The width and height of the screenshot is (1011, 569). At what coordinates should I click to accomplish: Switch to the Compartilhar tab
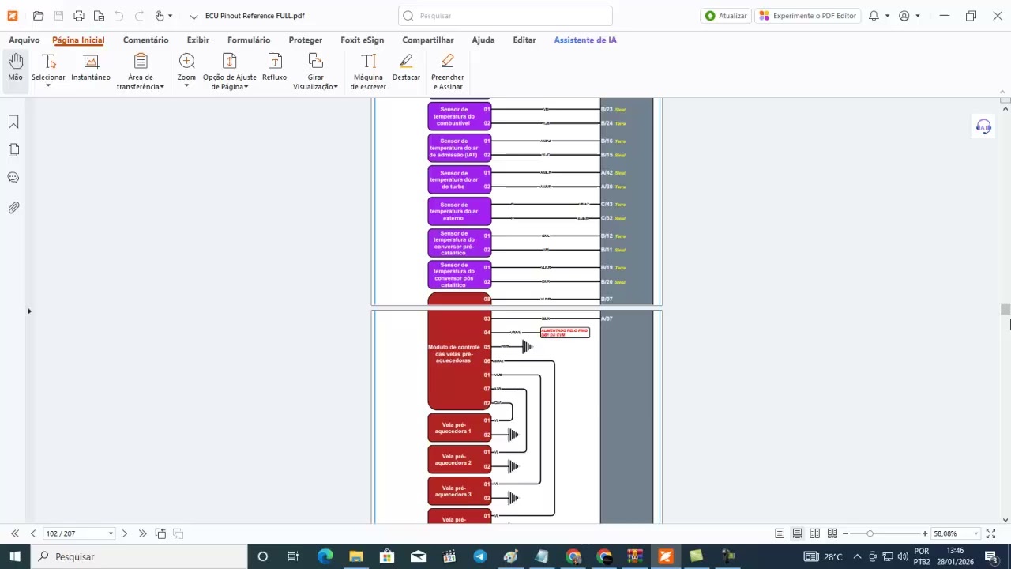[428, 40]
